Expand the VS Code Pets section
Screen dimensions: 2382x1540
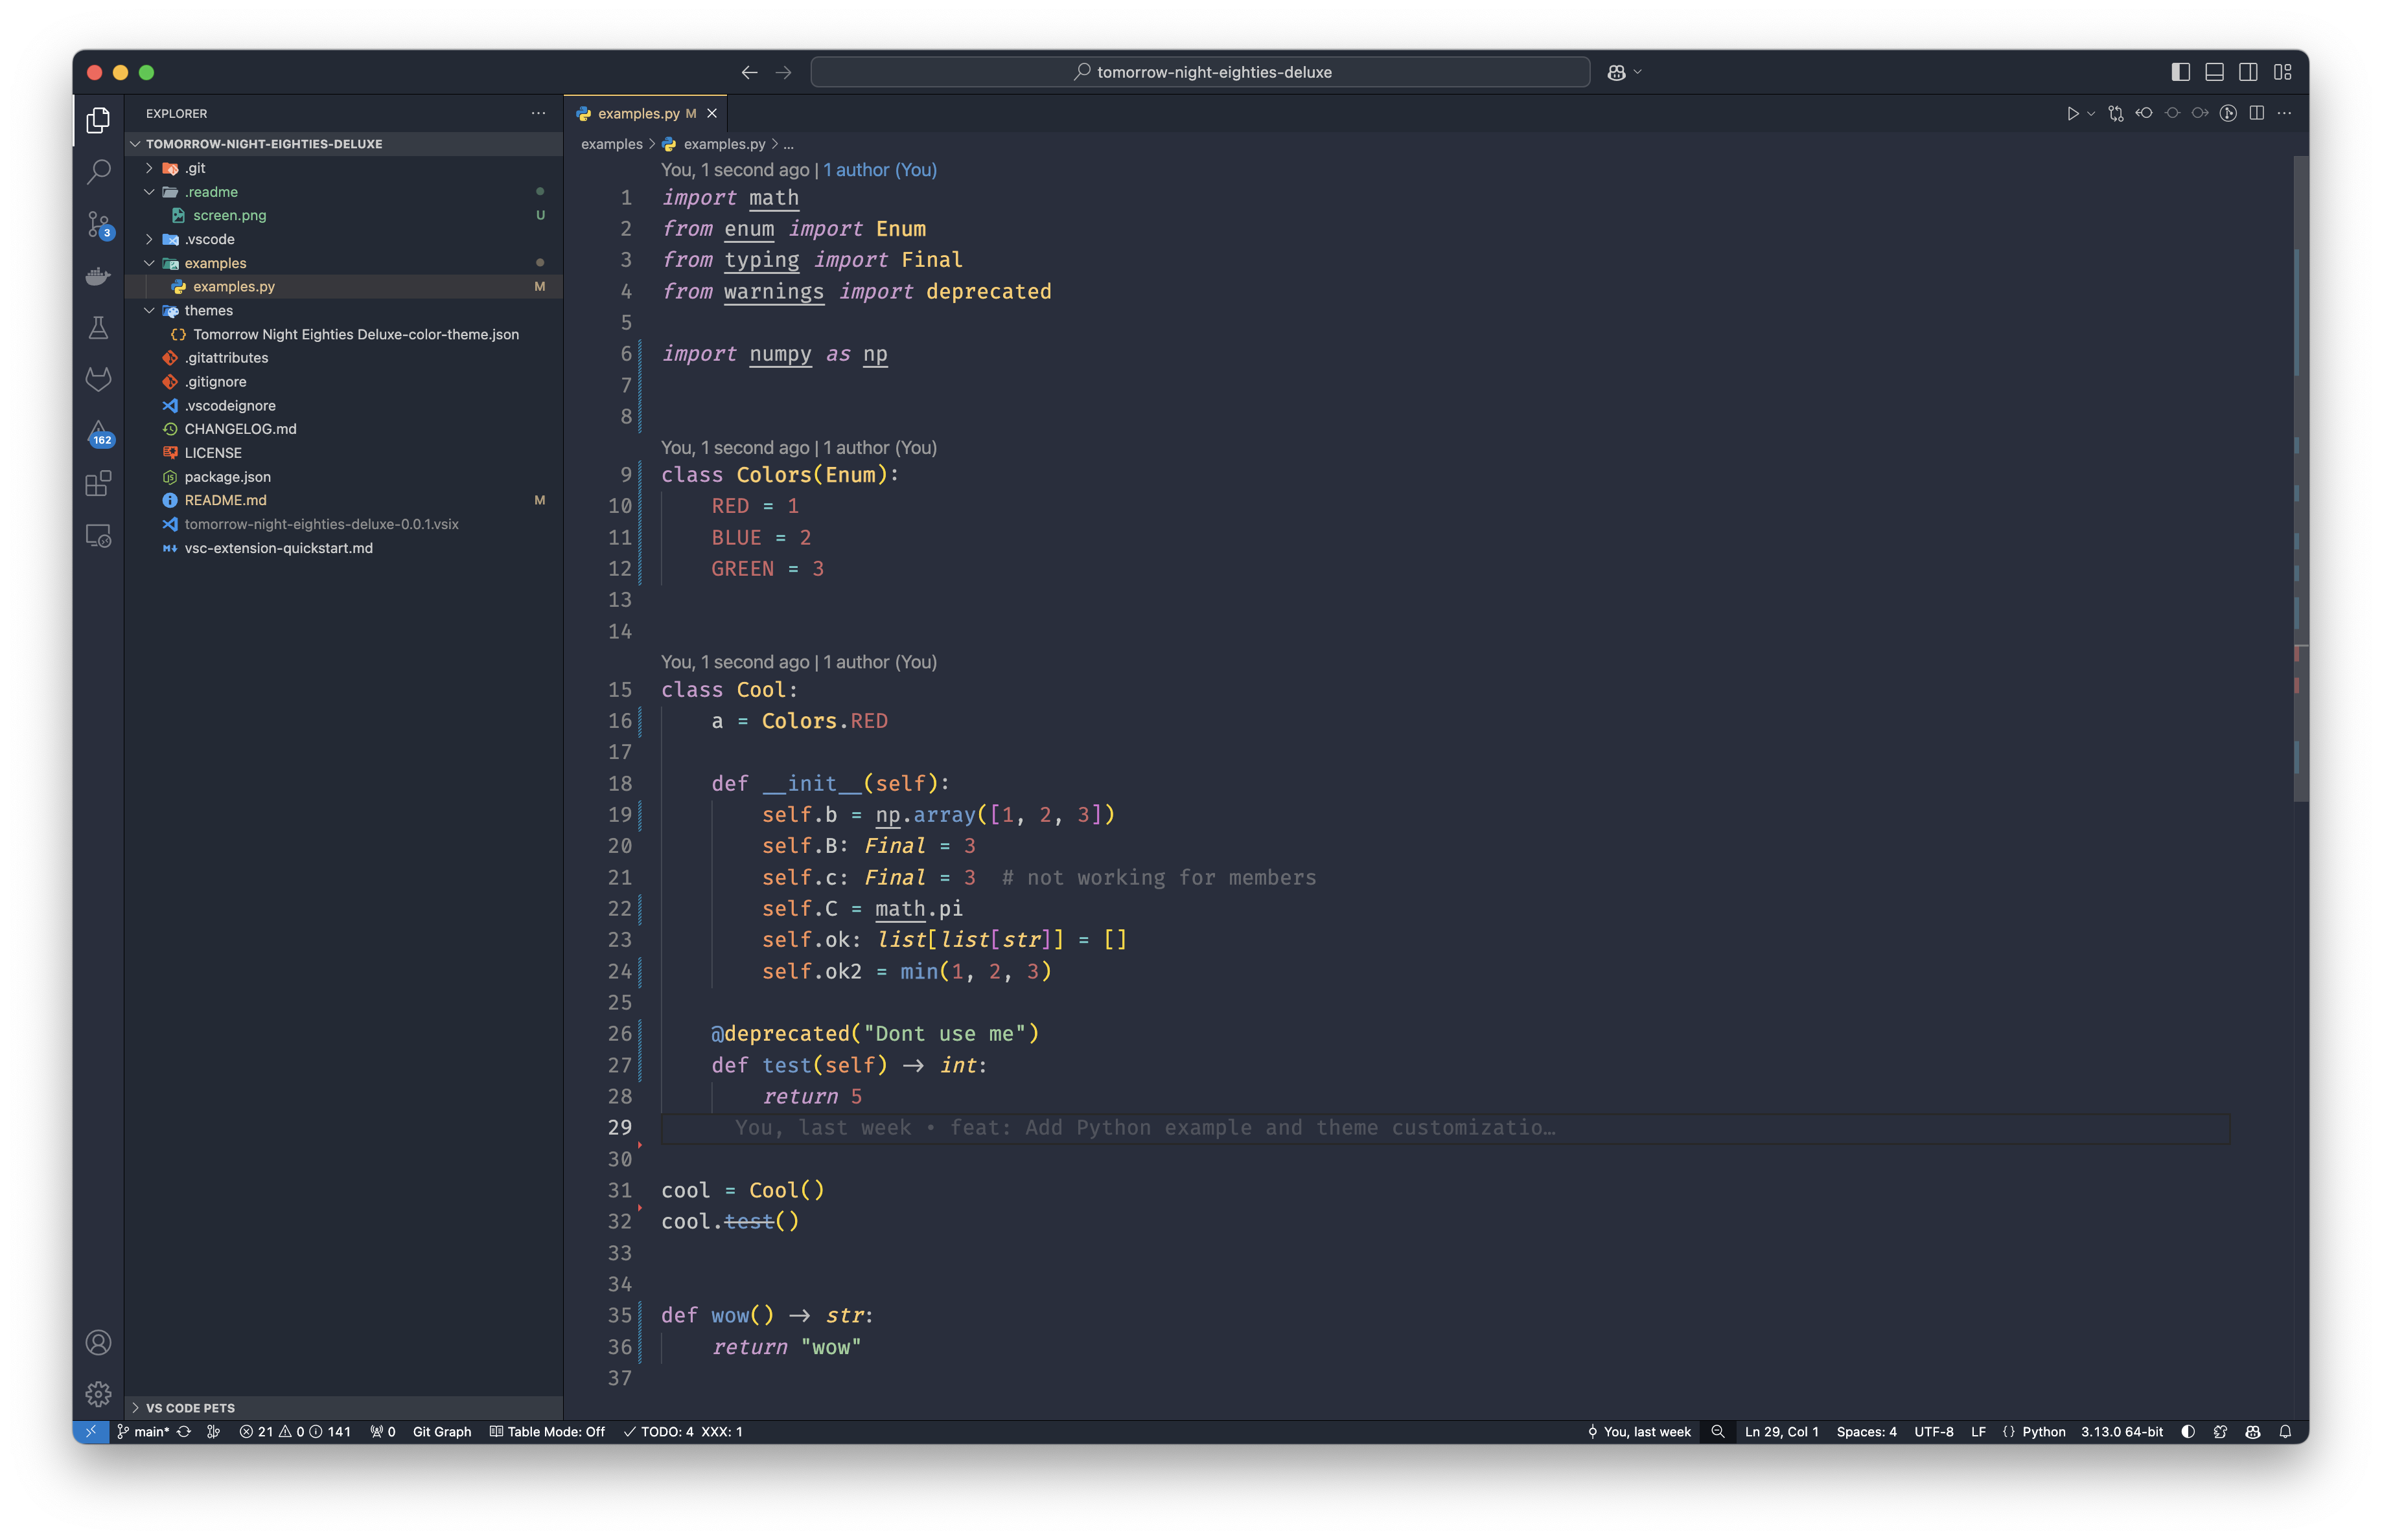[190, 1407]
